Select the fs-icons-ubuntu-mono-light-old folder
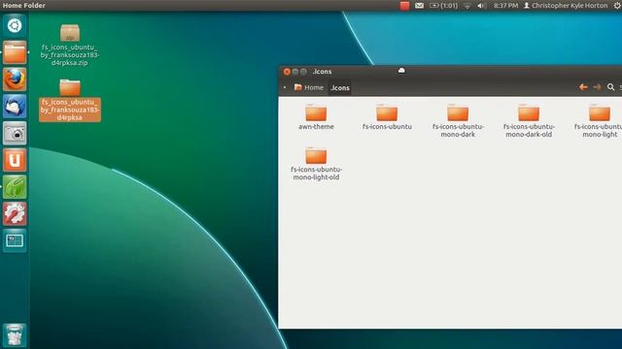 tap(316, 164)
